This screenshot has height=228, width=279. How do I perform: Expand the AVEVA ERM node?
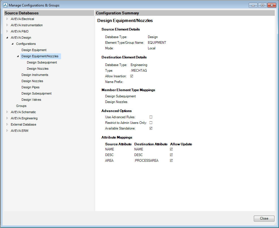[x=7, y=131]
